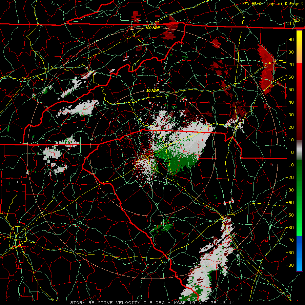This screenshot has height=305, width=305.
Task: Click the blue segment of the color scale
Action: (x=299, y=253)
